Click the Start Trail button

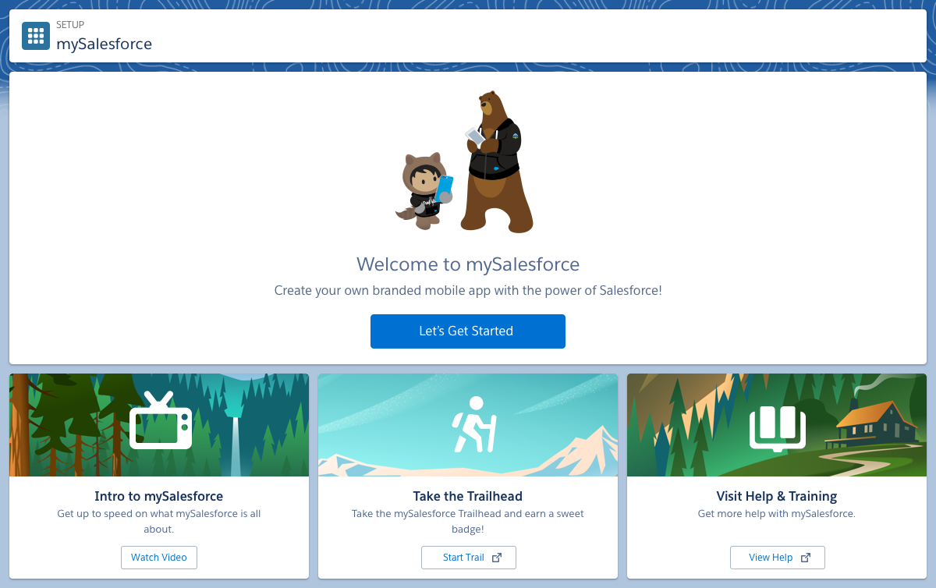(x=468, y=558)
